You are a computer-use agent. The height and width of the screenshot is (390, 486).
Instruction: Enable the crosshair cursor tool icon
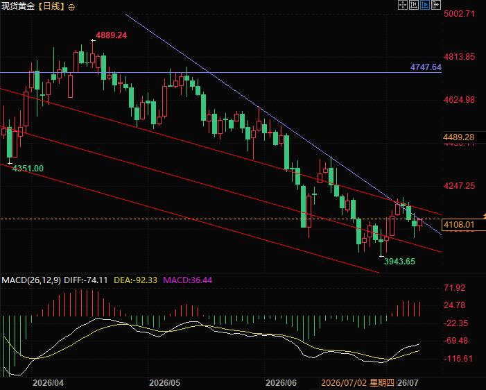(x=403, y=5)
